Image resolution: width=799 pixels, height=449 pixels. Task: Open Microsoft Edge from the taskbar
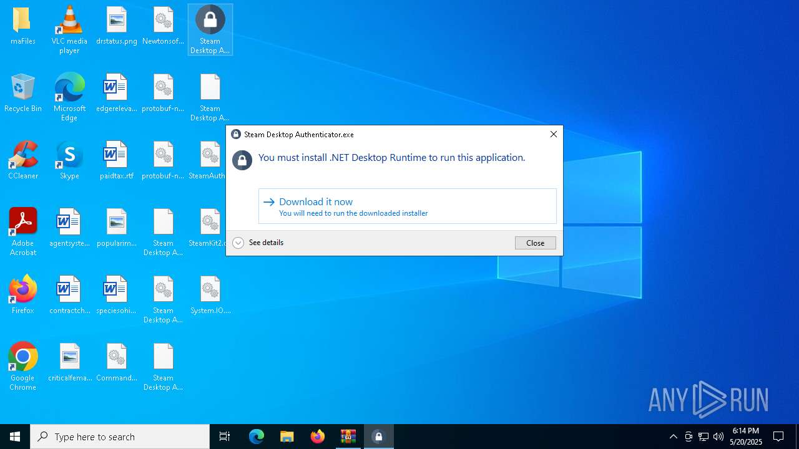click(x=257, y=437)
